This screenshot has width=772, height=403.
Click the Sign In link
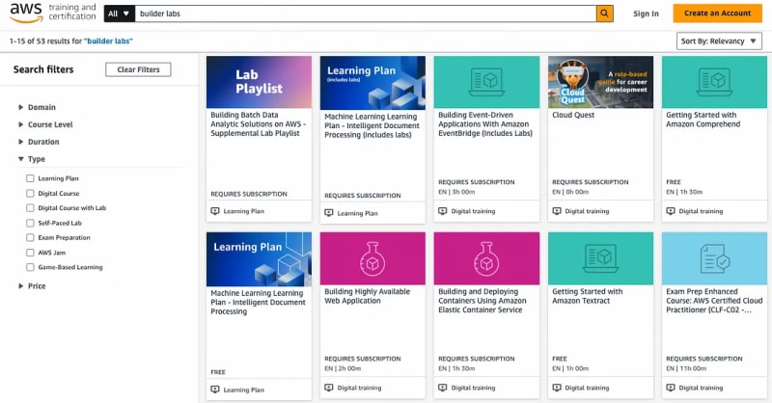[646, 13]
